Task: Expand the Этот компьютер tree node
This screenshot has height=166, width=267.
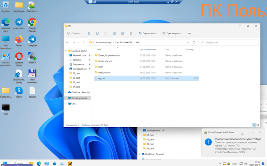Action: pos(66,98)
